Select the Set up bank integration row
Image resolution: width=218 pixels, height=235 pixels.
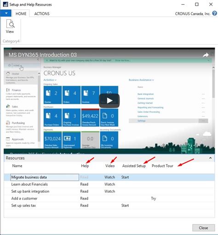pyautogui.click(x=109, y=191)
